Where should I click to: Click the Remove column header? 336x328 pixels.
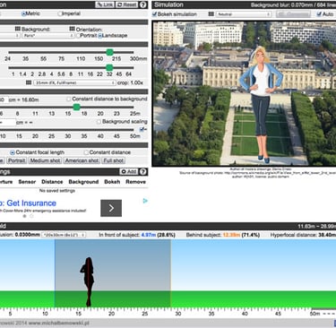tap(135, 182)
